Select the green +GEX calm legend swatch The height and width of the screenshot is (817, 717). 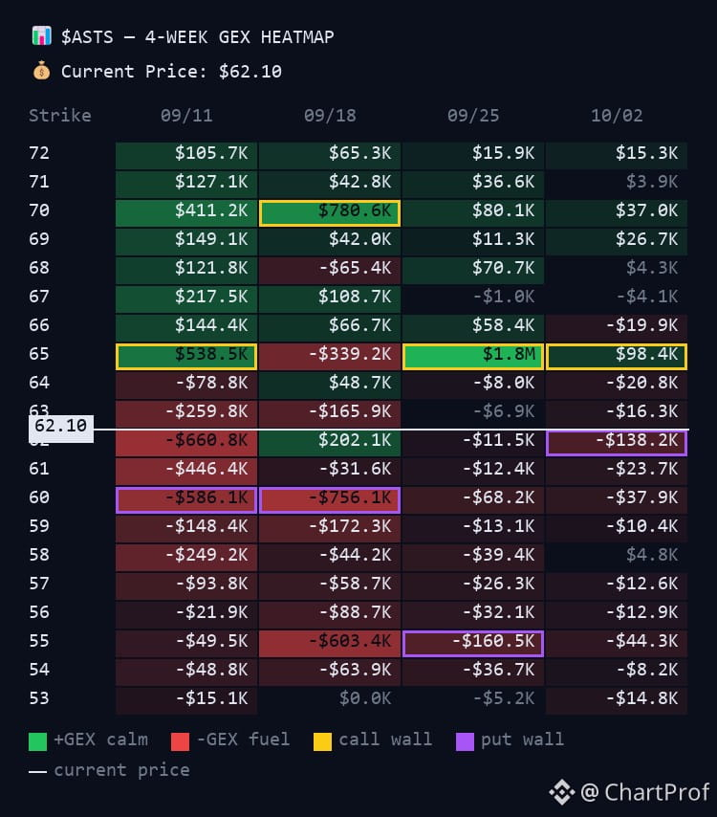click(x=37, y=740)
